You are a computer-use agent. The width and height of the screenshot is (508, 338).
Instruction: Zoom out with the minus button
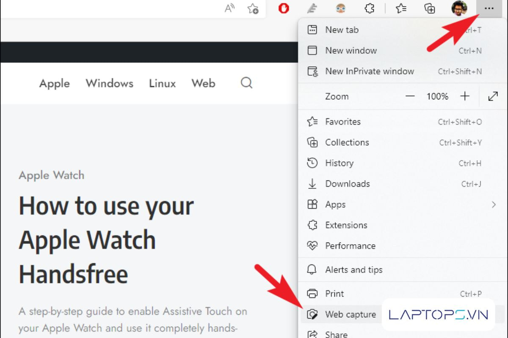coord(410,96)
